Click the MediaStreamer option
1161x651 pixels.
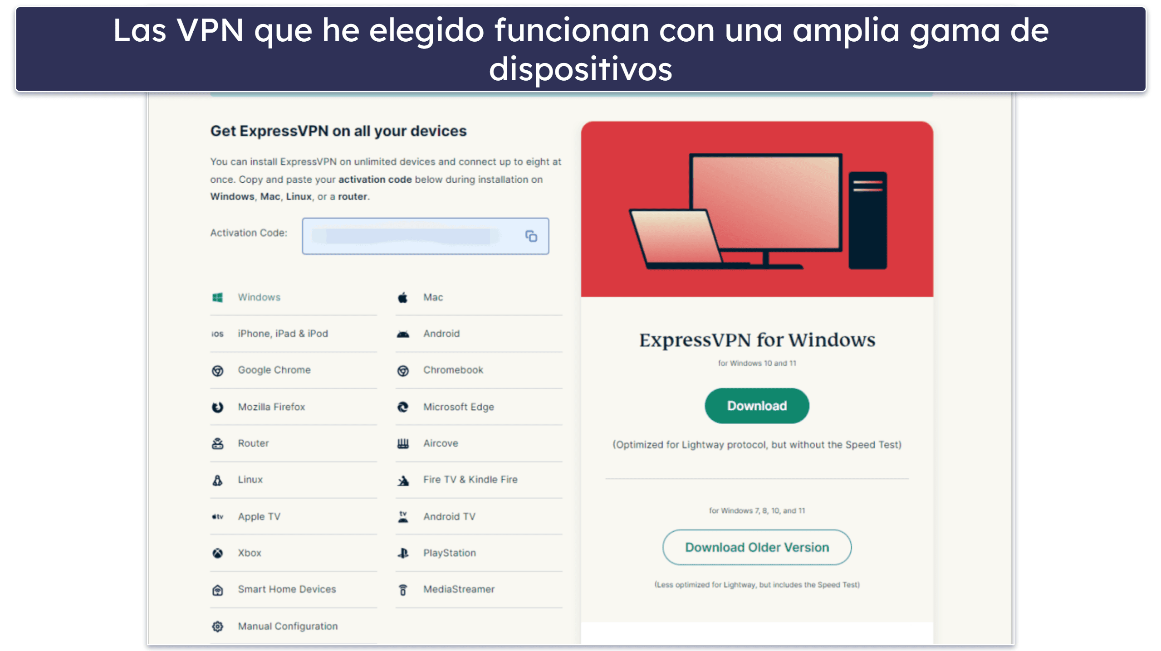pos(457,588)
